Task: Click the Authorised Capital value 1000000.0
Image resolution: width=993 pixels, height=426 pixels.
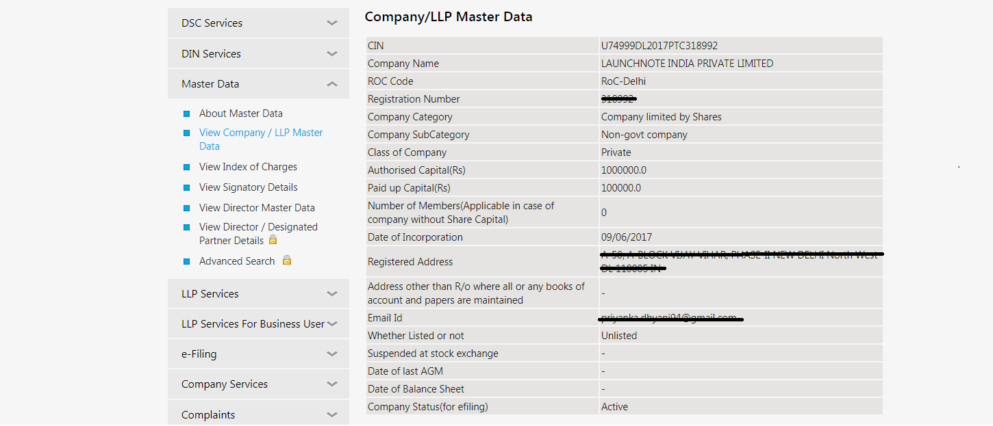Action: tap(624, 170)
